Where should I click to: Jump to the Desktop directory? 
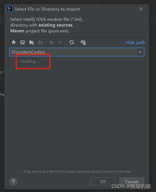tap(23, 42)
